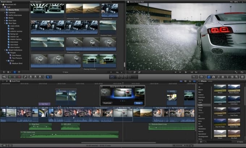Viewport: 246px width, 148px height.
Task: Select the Keying effects category
Action: click(x=200, y=100)
